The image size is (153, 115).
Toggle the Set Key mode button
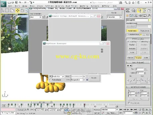[97, 113]
